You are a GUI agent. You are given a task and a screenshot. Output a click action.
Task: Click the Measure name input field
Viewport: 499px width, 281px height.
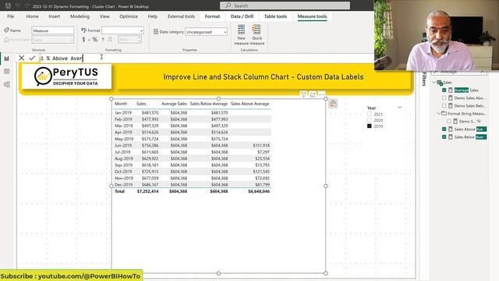(53, 30)
